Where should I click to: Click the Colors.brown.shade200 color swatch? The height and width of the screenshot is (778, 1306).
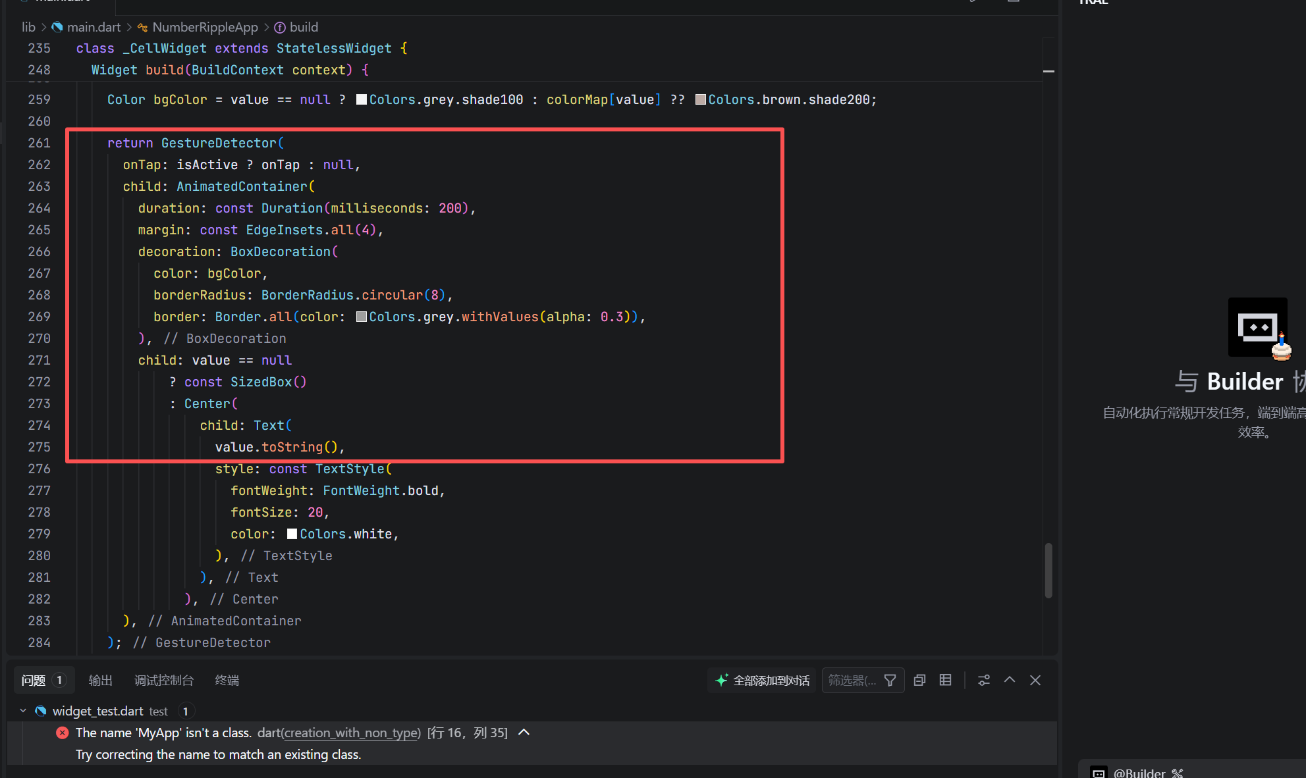(701, 99)
